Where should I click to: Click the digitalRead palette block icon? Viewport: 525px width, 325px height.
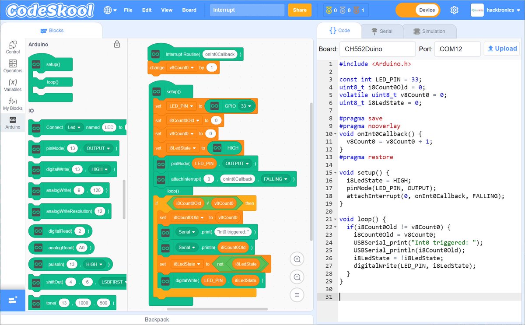(38, 231)
